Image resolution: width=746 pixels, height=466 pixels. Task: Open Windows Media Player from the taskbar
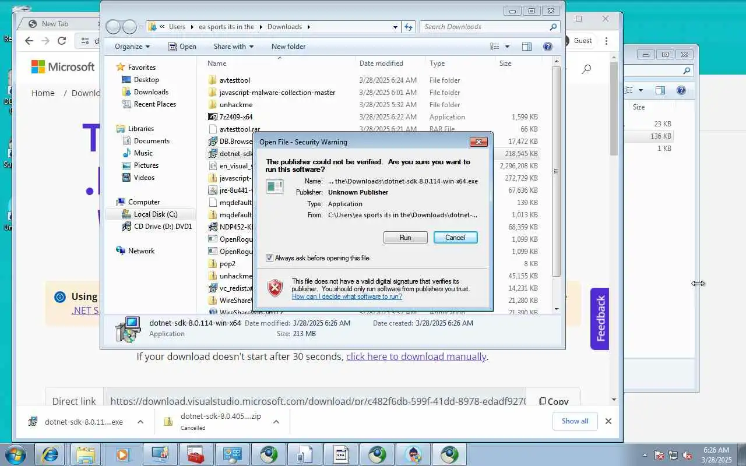[x=122, y=455]
